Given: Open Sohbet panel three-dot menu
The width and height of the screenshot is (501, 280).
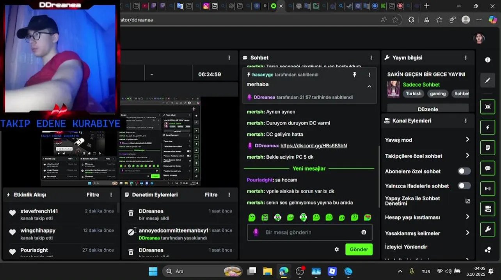Looking at the screenshot, I should pos(371,58).
